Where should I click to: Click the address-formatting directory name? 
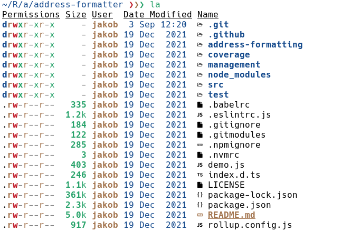tap(255, 45)
